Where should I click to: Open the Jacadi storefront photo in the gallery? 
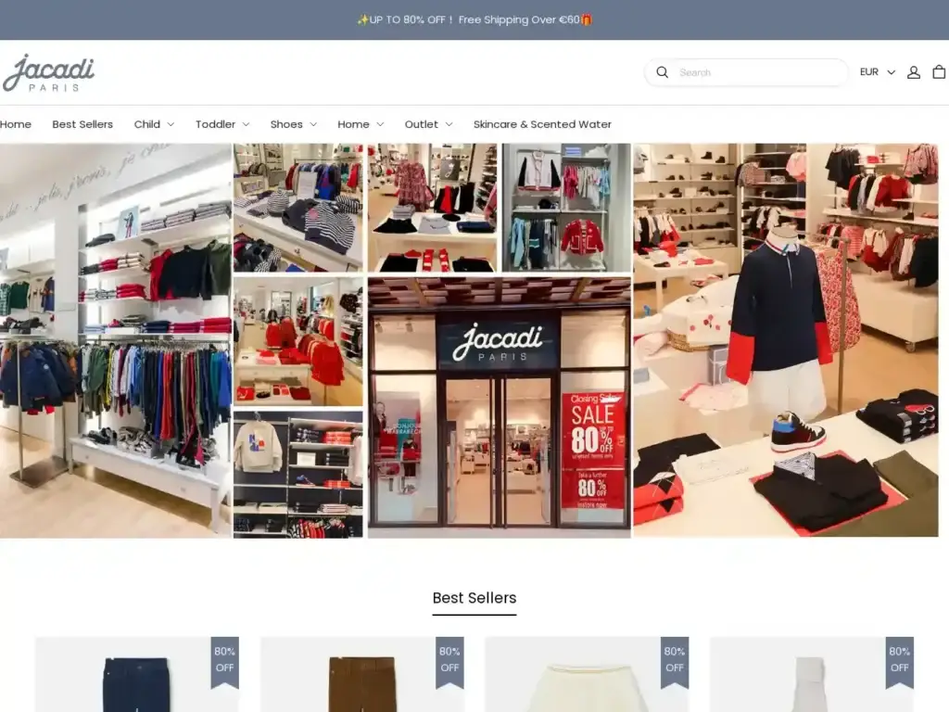(x=500, y=405)
